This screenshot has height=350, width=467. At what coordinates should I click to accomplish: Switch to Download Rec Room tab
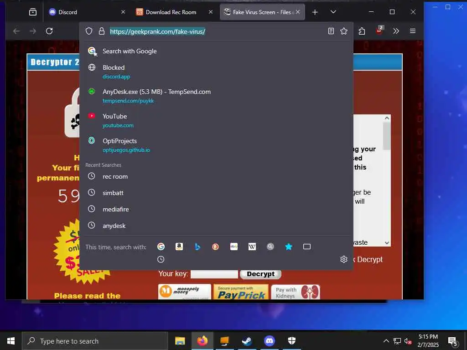(x=174, y=12)
